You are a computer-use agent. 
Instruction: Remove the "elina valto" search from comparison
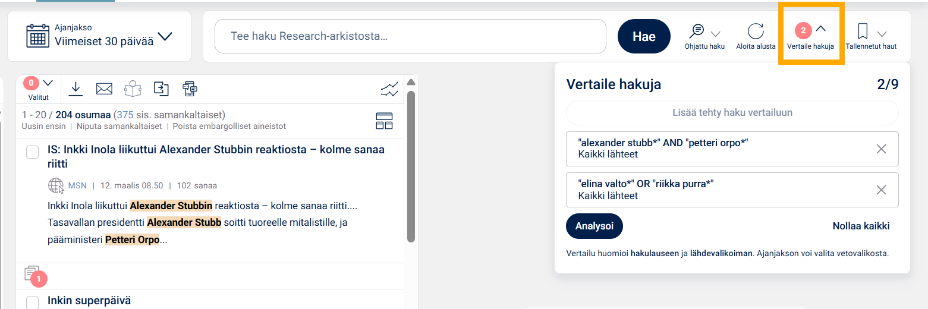pos(881,190)
